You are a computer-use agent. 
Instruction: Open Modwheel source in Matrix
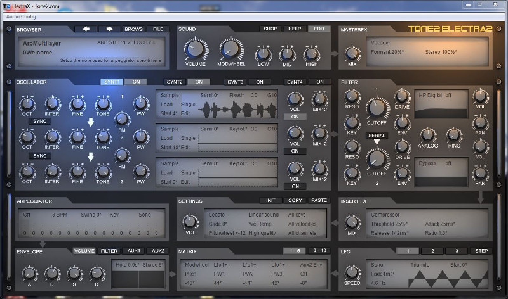(x=197, y=265)
